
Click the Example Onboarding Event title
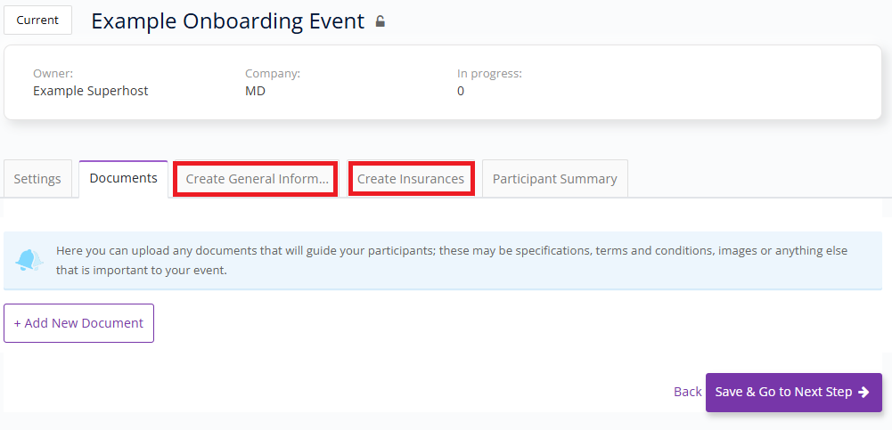227,21
